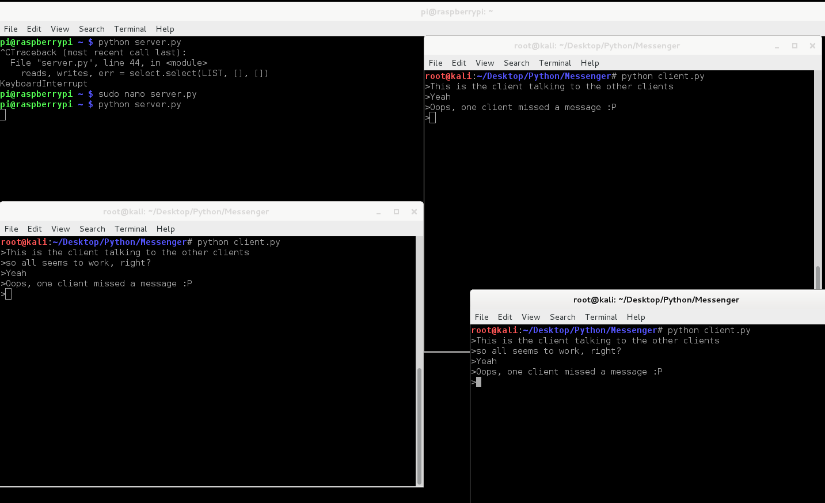Image resolution: width=825 pixels, height=503 pixels.
Task: Open View menu in raspberrypi terminal window
Action: [x=60, y=29]
